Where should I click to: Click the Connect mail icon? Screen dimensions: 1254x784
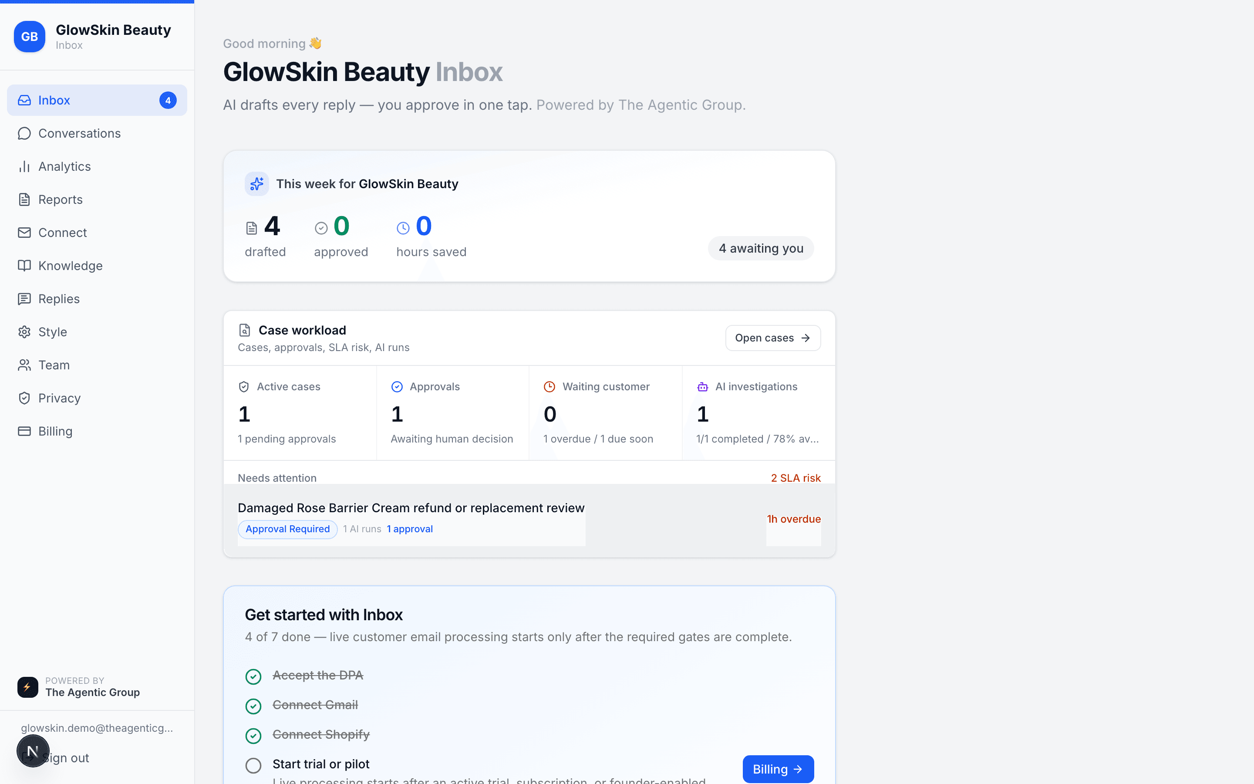pyautogui.click(x=24, y=233)
